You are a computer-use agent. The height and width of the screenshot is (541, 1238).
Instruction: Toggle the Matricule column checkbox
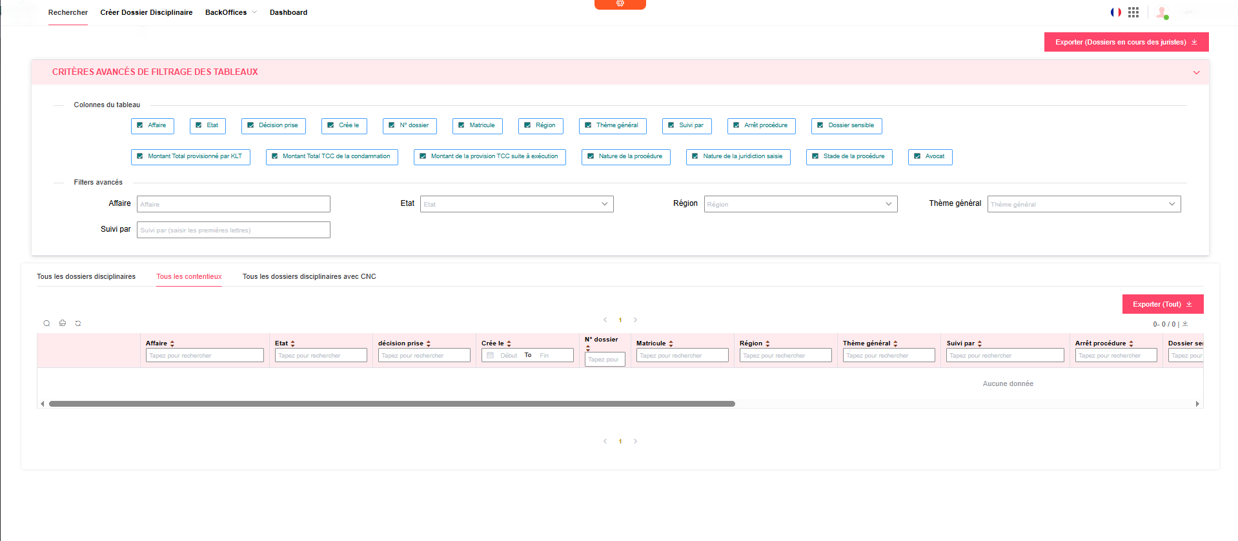(x=462, y=125)
